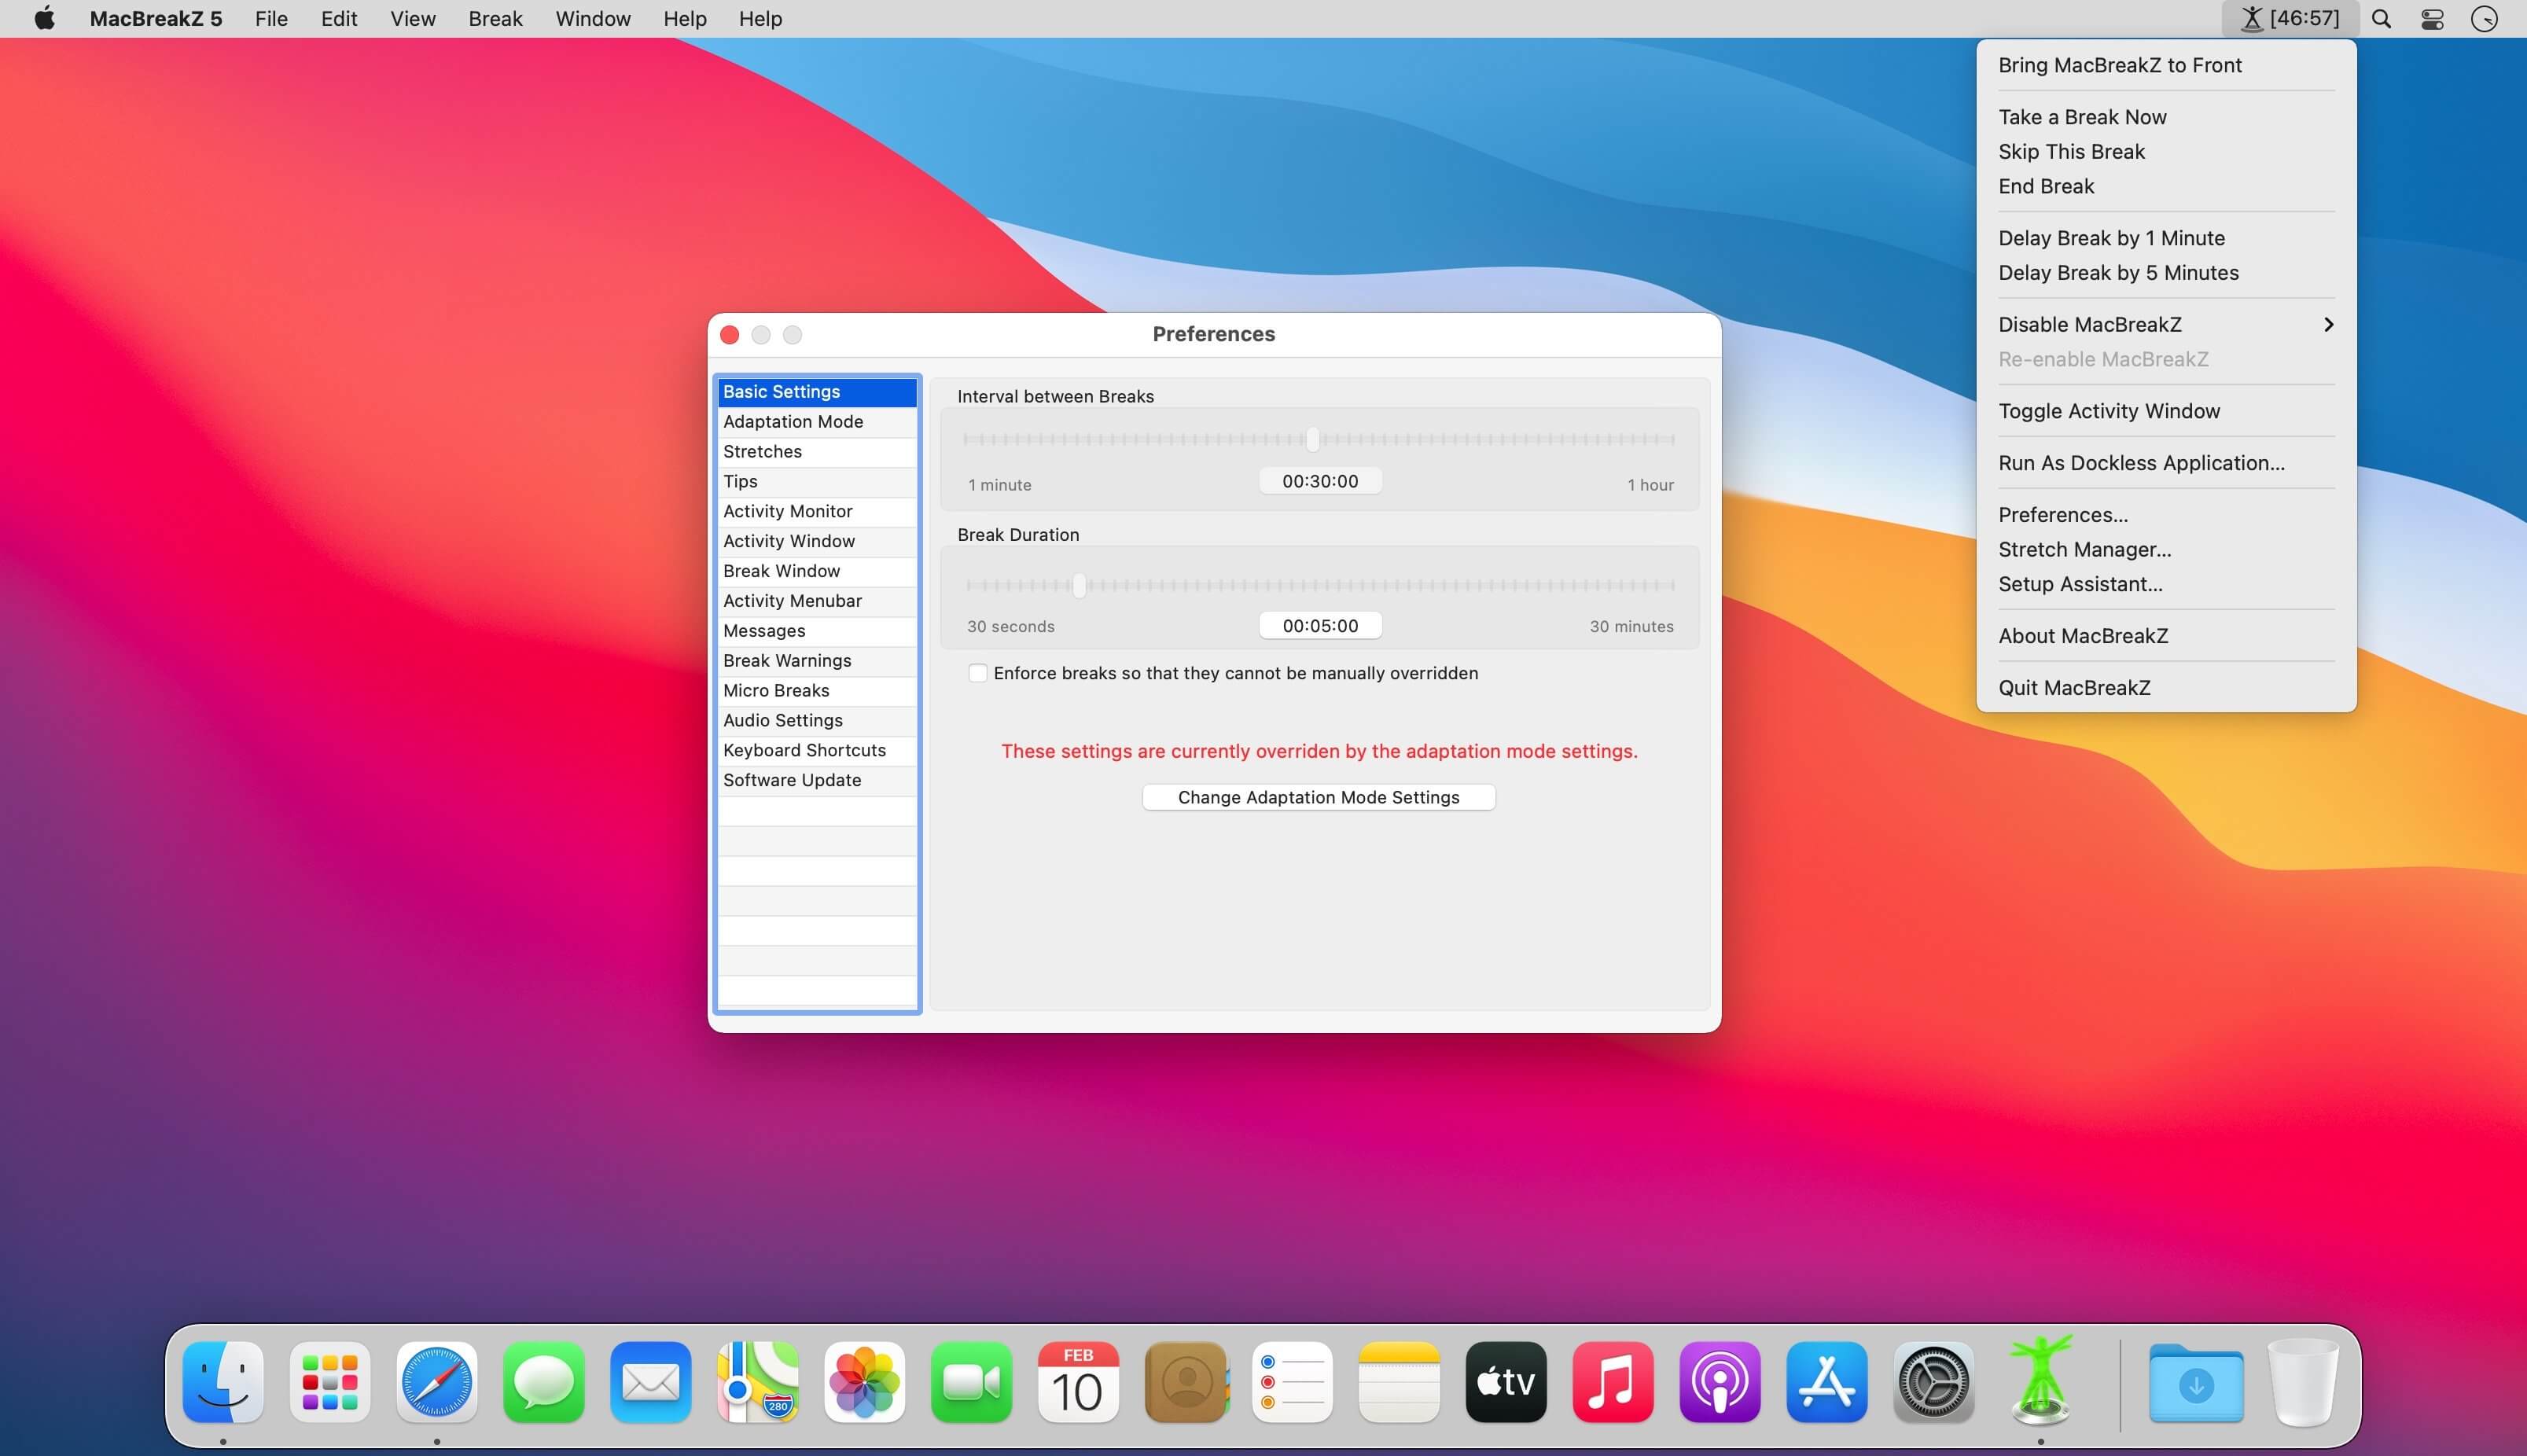This screenshot has height=1456, width=2527.
Task: Open the Trash in the Dock
Action: click(2303, 1382)
